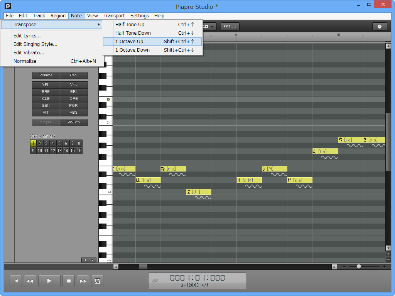This screenshot has height=296, width=395.
Task: Click the measure 9 ruler marker
Action: (236, 35)
